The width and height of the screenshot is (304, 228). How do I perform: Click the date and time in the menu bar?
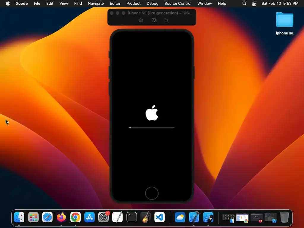click(x=280, y=3)
